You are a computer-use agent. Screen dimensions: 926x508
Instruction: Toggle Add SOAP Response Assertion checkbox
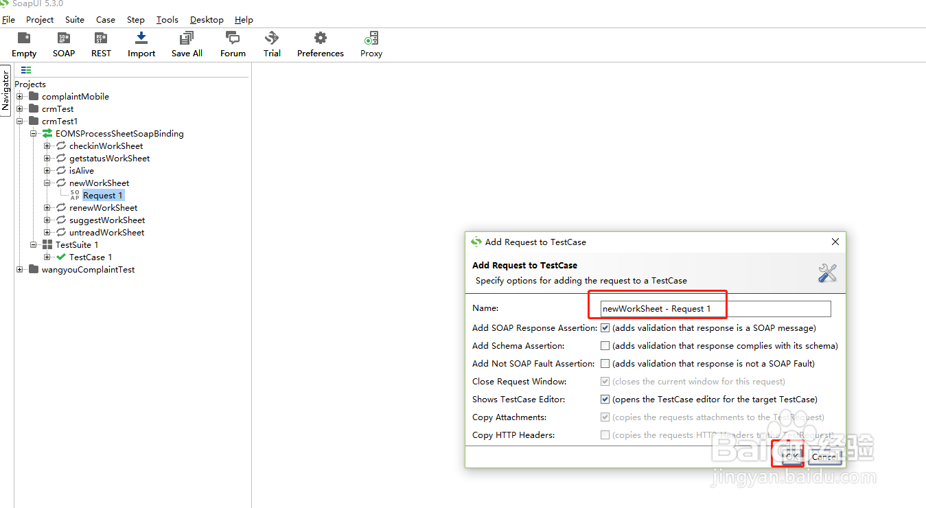coord(605,328)
